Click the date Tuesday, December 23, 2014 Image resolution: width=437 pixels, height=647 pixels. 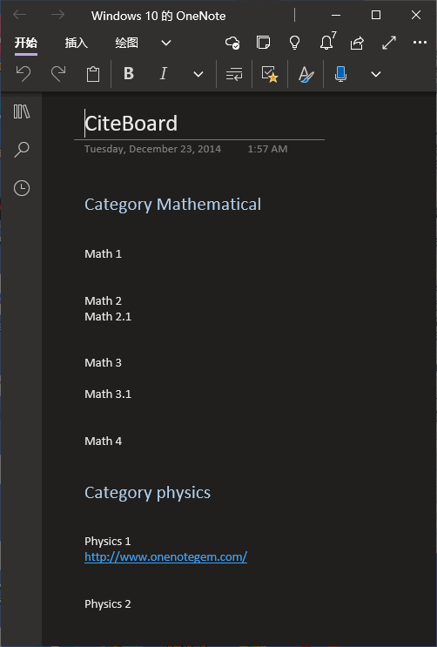(152, 149)
